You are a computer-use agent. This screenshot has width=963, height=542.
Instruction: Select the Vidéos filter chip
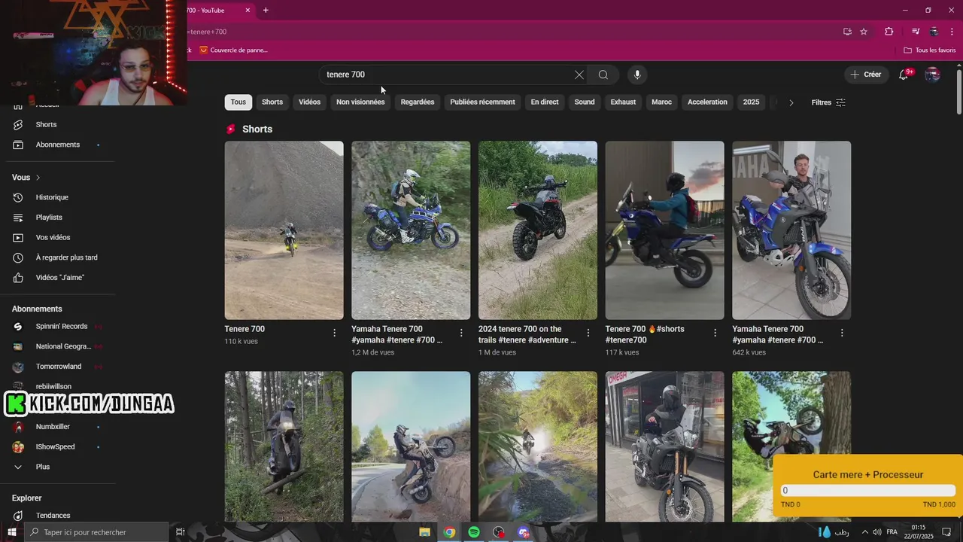(x=309, y=102)
